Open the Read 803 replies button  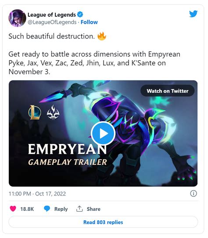pos(103,222)
